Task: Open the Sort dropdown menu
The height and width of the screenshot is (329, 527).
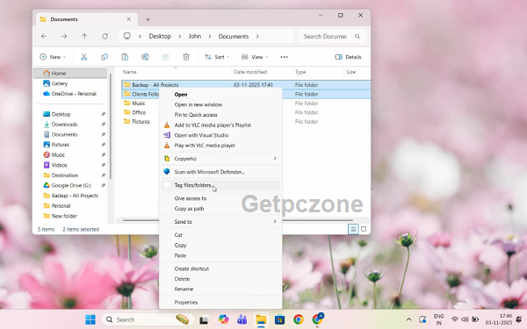Action: tap(217, 57)
